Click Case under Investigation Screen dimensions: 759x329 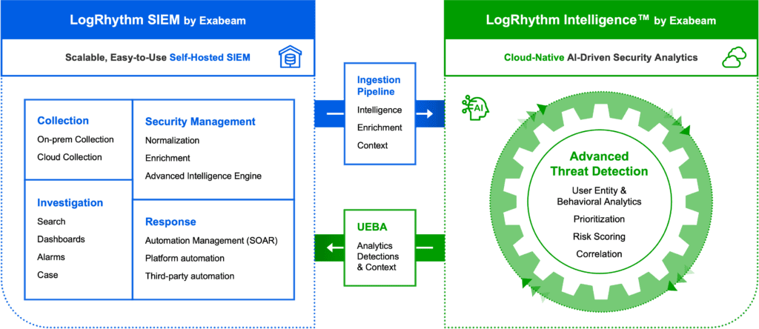(x=47, y=275)
